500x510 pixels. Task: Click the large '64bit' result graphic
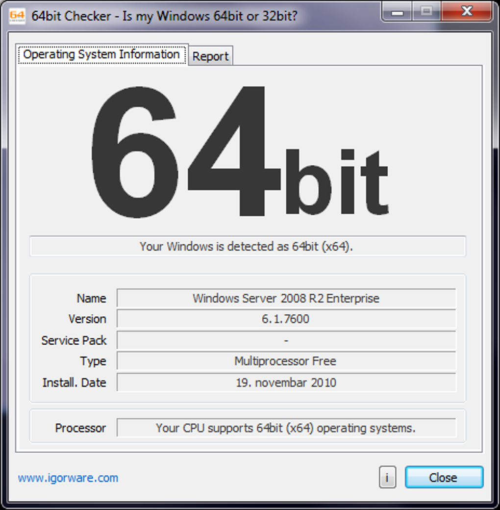click(240, 152)
